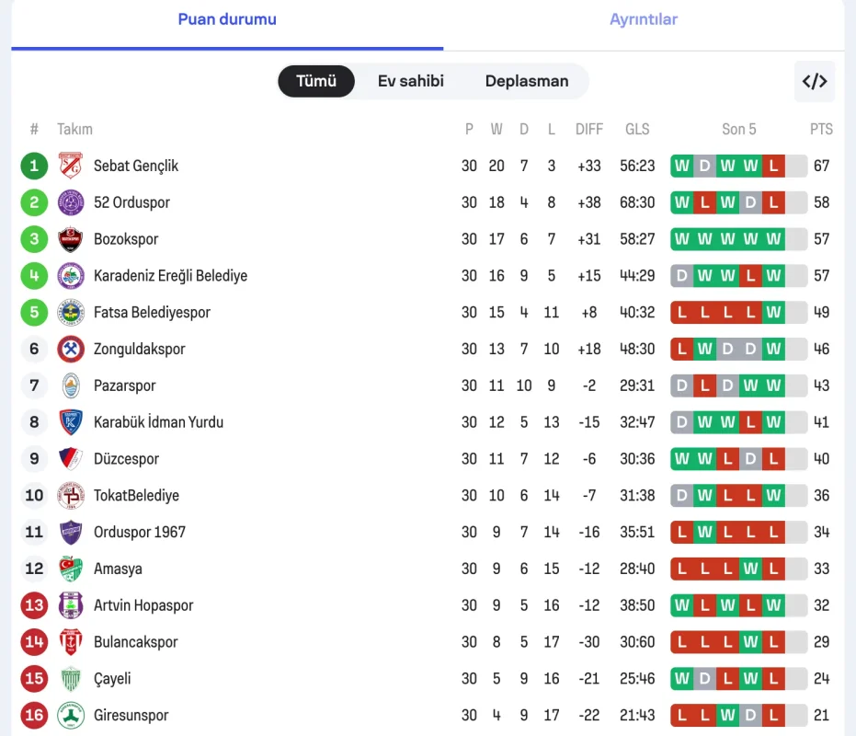Open the Düzcespor team page
Viewport: 856px width, 736px height.
pos(126,459)
